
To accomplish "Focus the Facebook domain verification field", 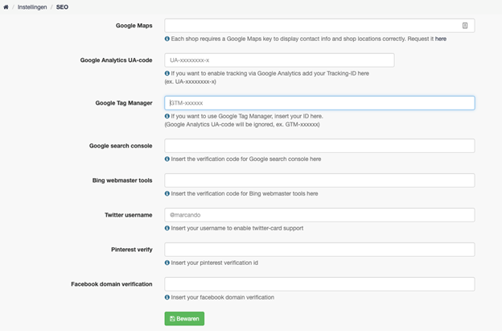I will coord(319,284).
